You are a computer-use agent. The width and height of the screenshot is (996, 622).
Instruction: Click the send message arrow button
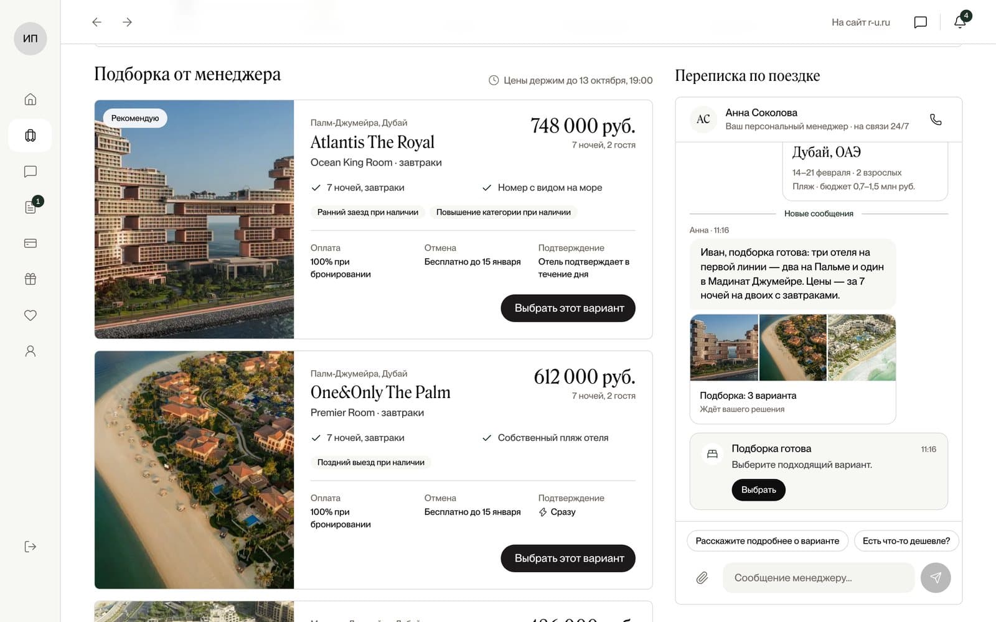coord(936,578)
